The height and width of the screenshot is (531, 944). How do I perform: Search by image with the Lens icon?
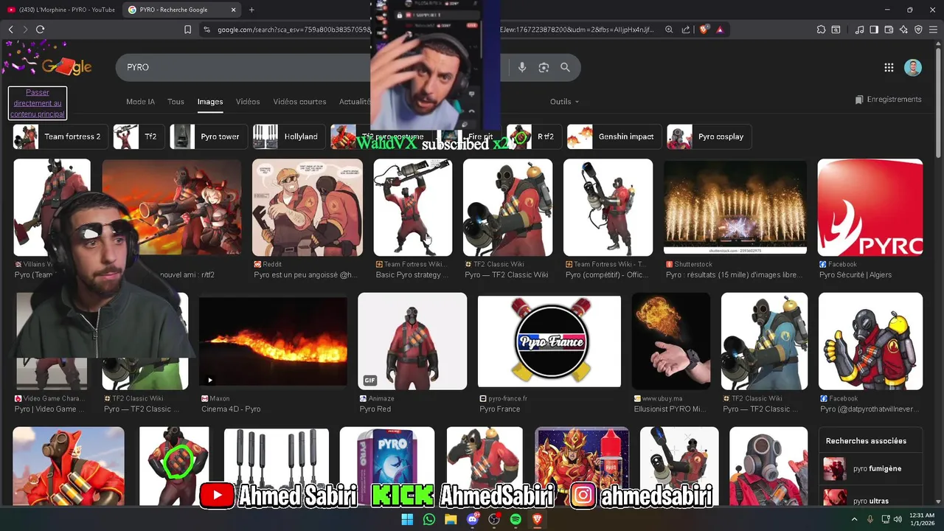(x=544, y=67)
